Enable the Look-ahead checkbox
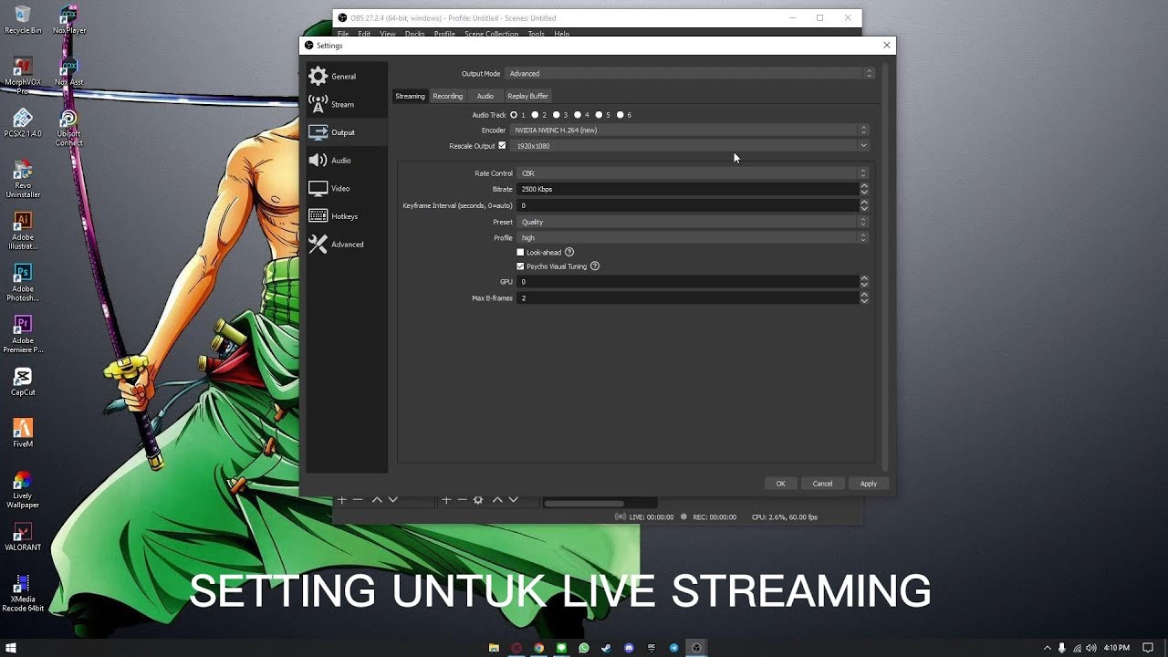The width and height of the screenshot is (1168, 657). tap(520, 252)
